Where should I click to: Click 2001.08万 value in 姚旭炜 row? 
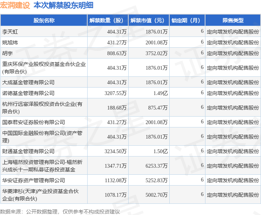coord(157,42)
